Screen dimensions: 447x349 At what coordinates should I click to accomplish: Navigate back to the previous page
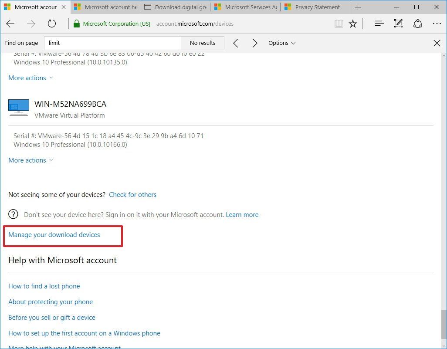click(x=10, y=24)
